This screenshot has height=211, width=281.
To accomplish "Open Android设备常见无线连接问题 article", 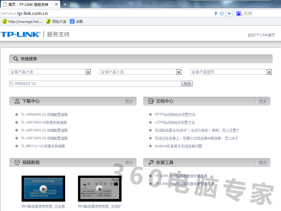I will [178, 146].
